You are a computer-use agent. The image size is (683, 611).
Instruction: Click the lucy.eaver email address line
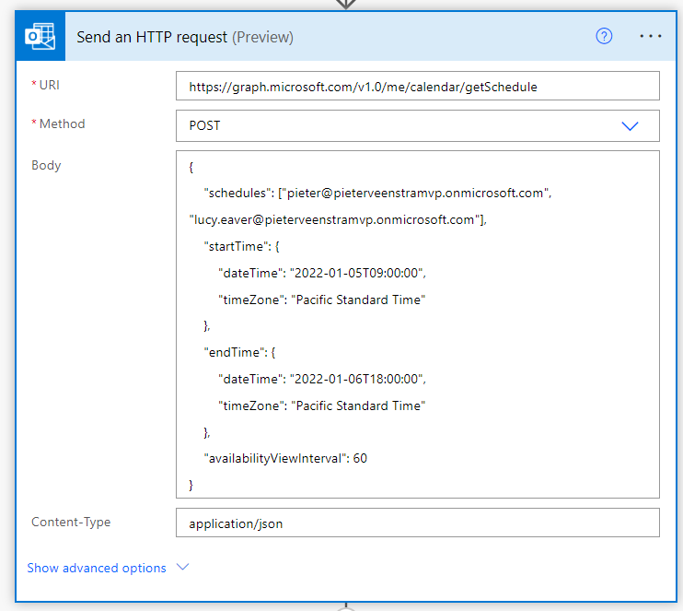338,220
